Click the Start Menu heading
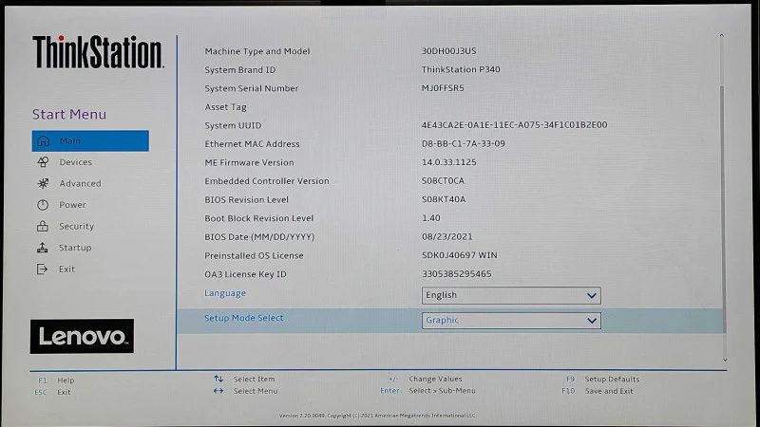Image resolution: width=760 pixels, height=427 pixels. tap(69, 114)
